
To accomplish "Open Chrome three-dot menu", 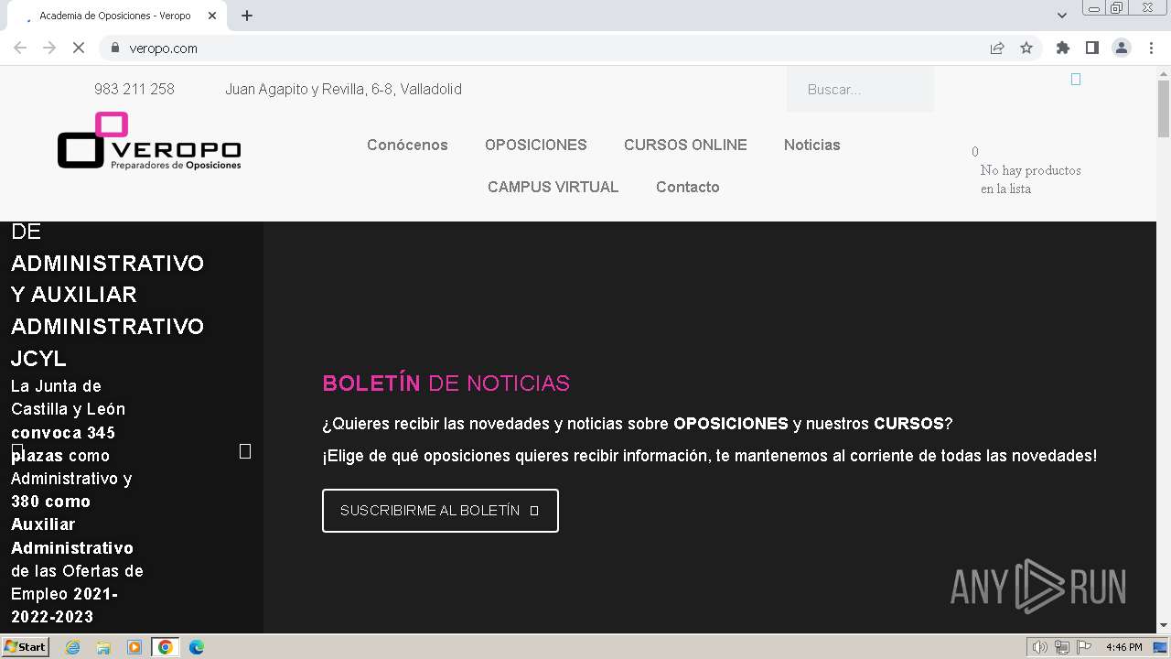I will pyautogui.click(x=1151, y=48).
